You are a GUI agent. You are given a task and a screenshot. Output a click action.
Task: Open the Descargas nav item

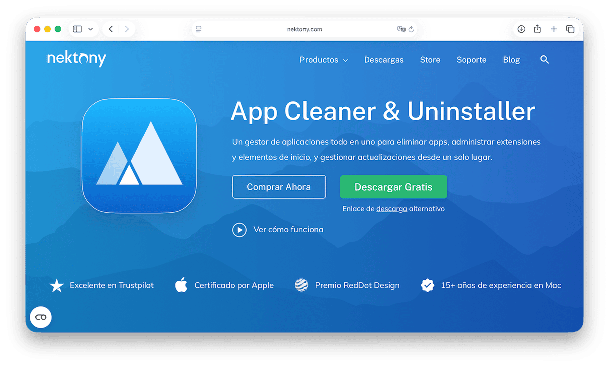[384, 60]
